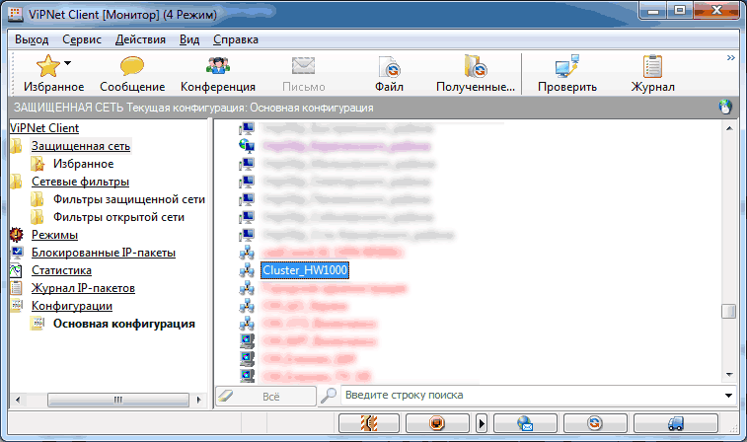Click the Всё clear filter button

click(x=265, y=397)
